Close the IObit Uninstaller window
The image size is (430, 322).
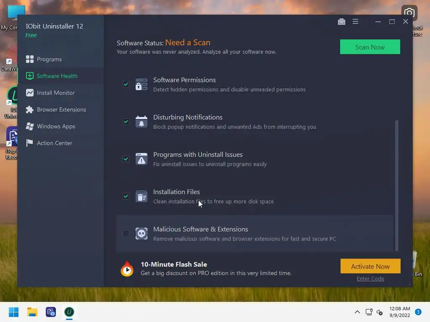406,22
